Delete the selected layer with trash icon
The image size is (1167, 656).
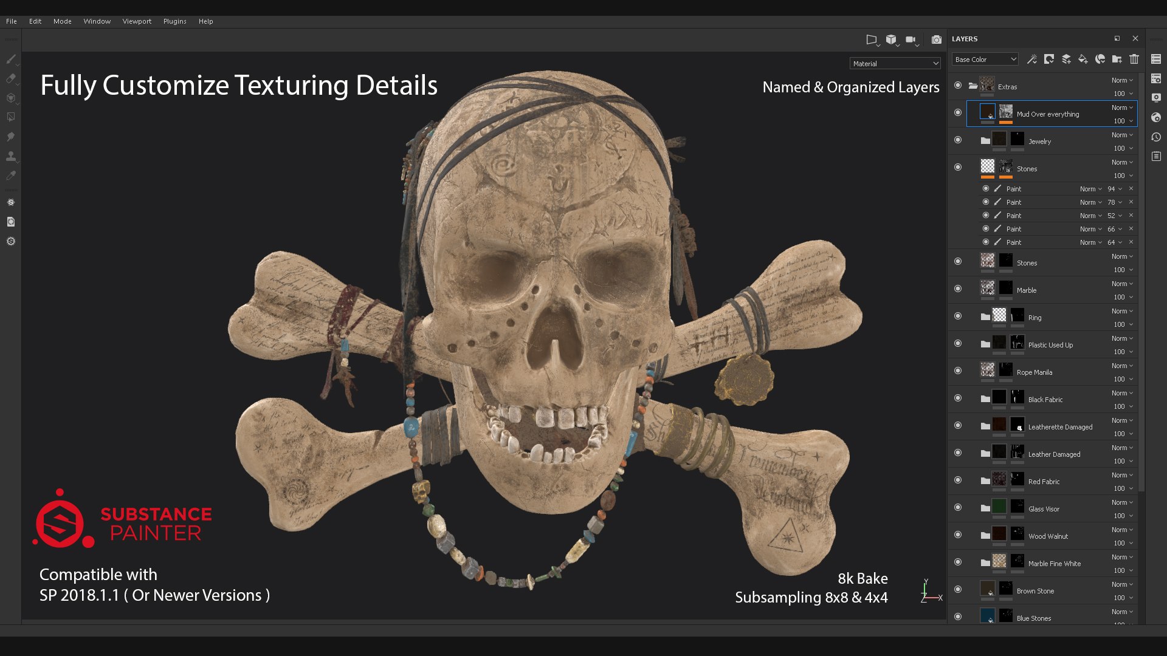click(1134, 59)
